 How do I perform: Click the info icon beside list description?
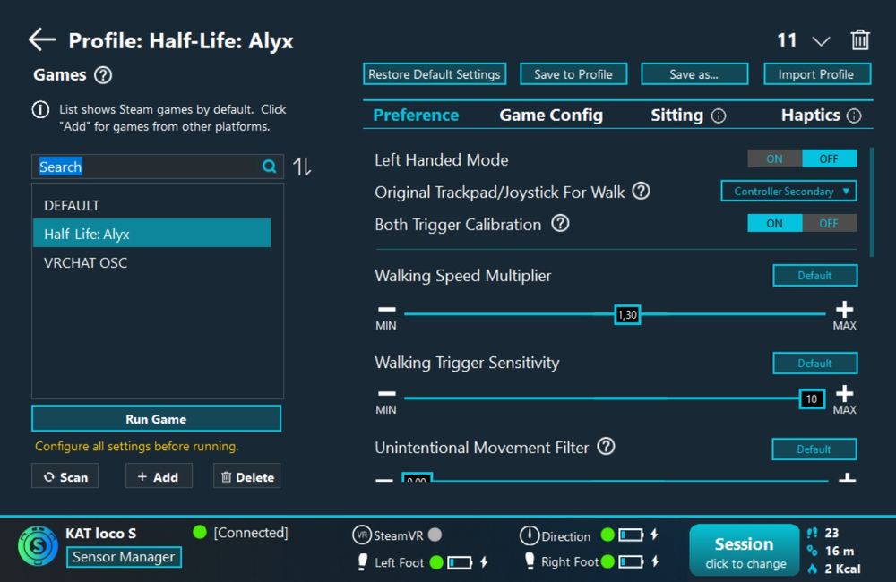click(x=40, y=109)
